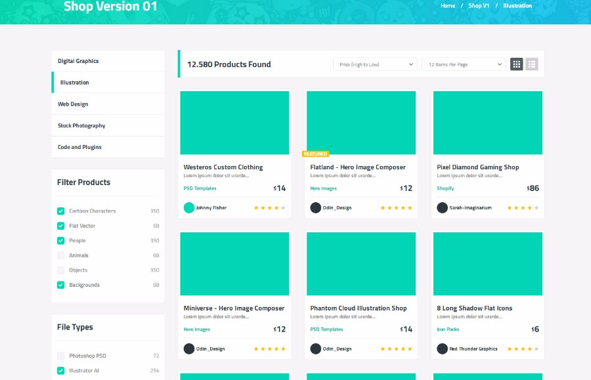Click Red Thunder Graphics author name
This screenshot has height=380, width=591.
point(473,349)
